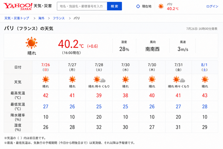
Task: Click the 7/27 sunny weather icon
Action: [72, 80]
